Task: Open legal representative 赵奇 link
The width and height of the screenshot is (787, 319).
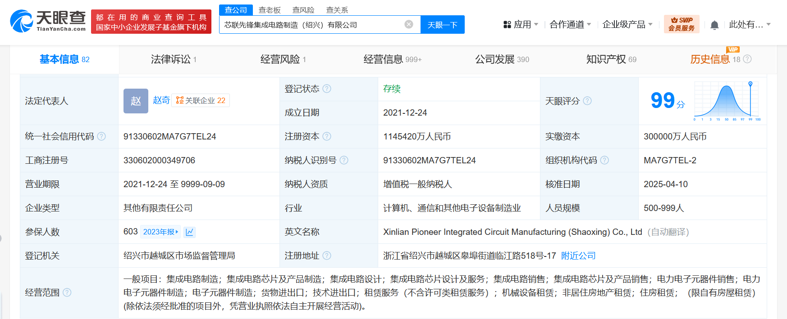Action: point(161,100)
